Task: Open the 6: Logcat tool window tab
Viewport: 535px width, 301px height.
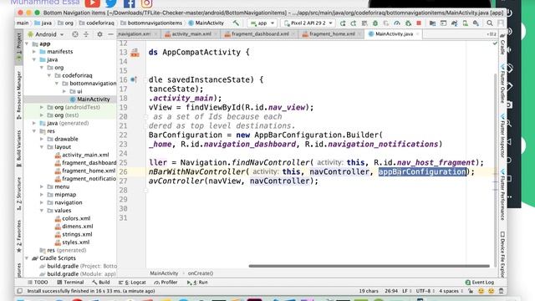Action: (x=132, y=283)
